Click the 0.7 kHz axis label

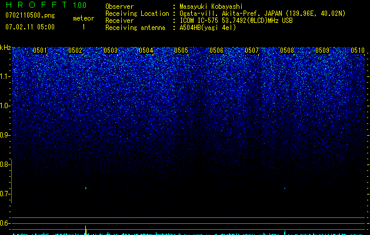5,194
